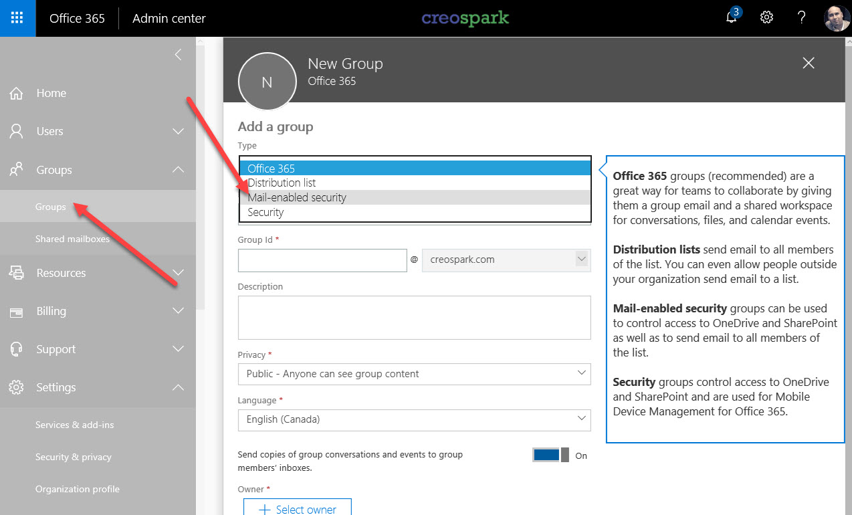Open the notifications bell icon
The image size is (852, 515).
[732, 17]
